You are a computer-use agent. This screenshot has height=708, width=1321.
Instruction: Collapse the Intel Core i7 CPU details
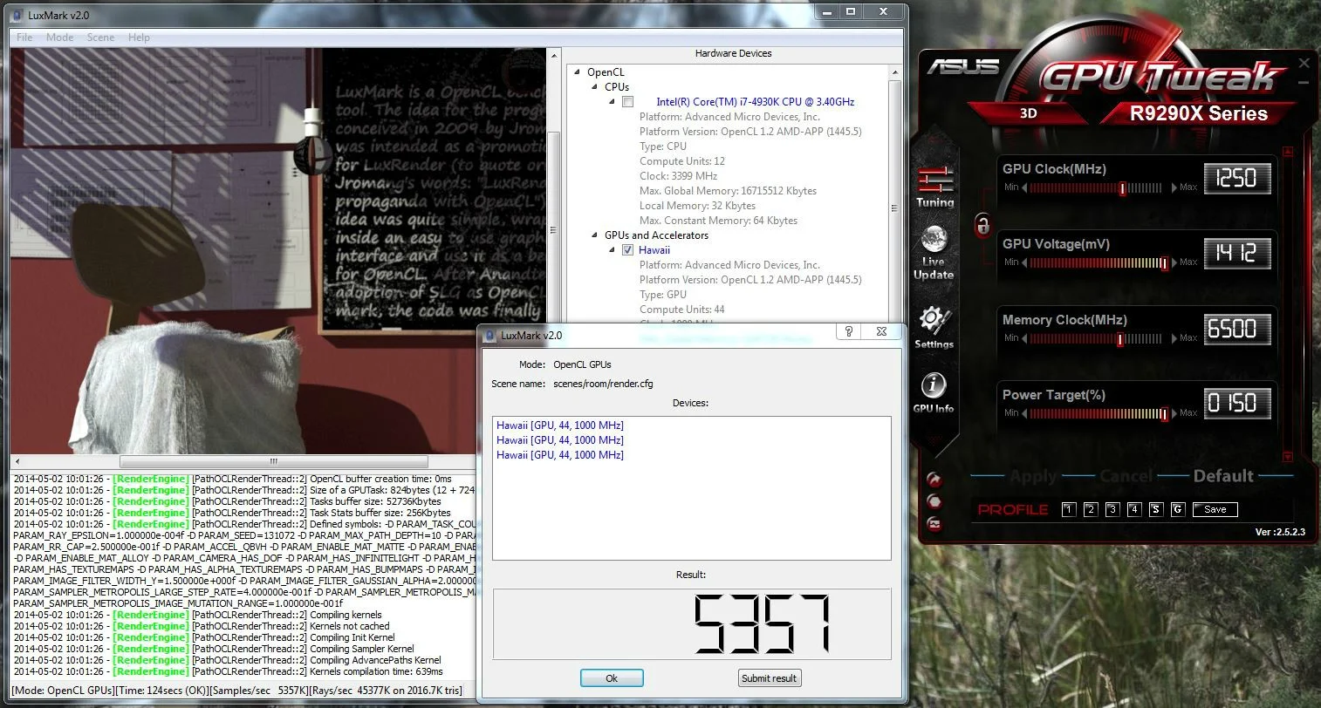tap(613, 102)
